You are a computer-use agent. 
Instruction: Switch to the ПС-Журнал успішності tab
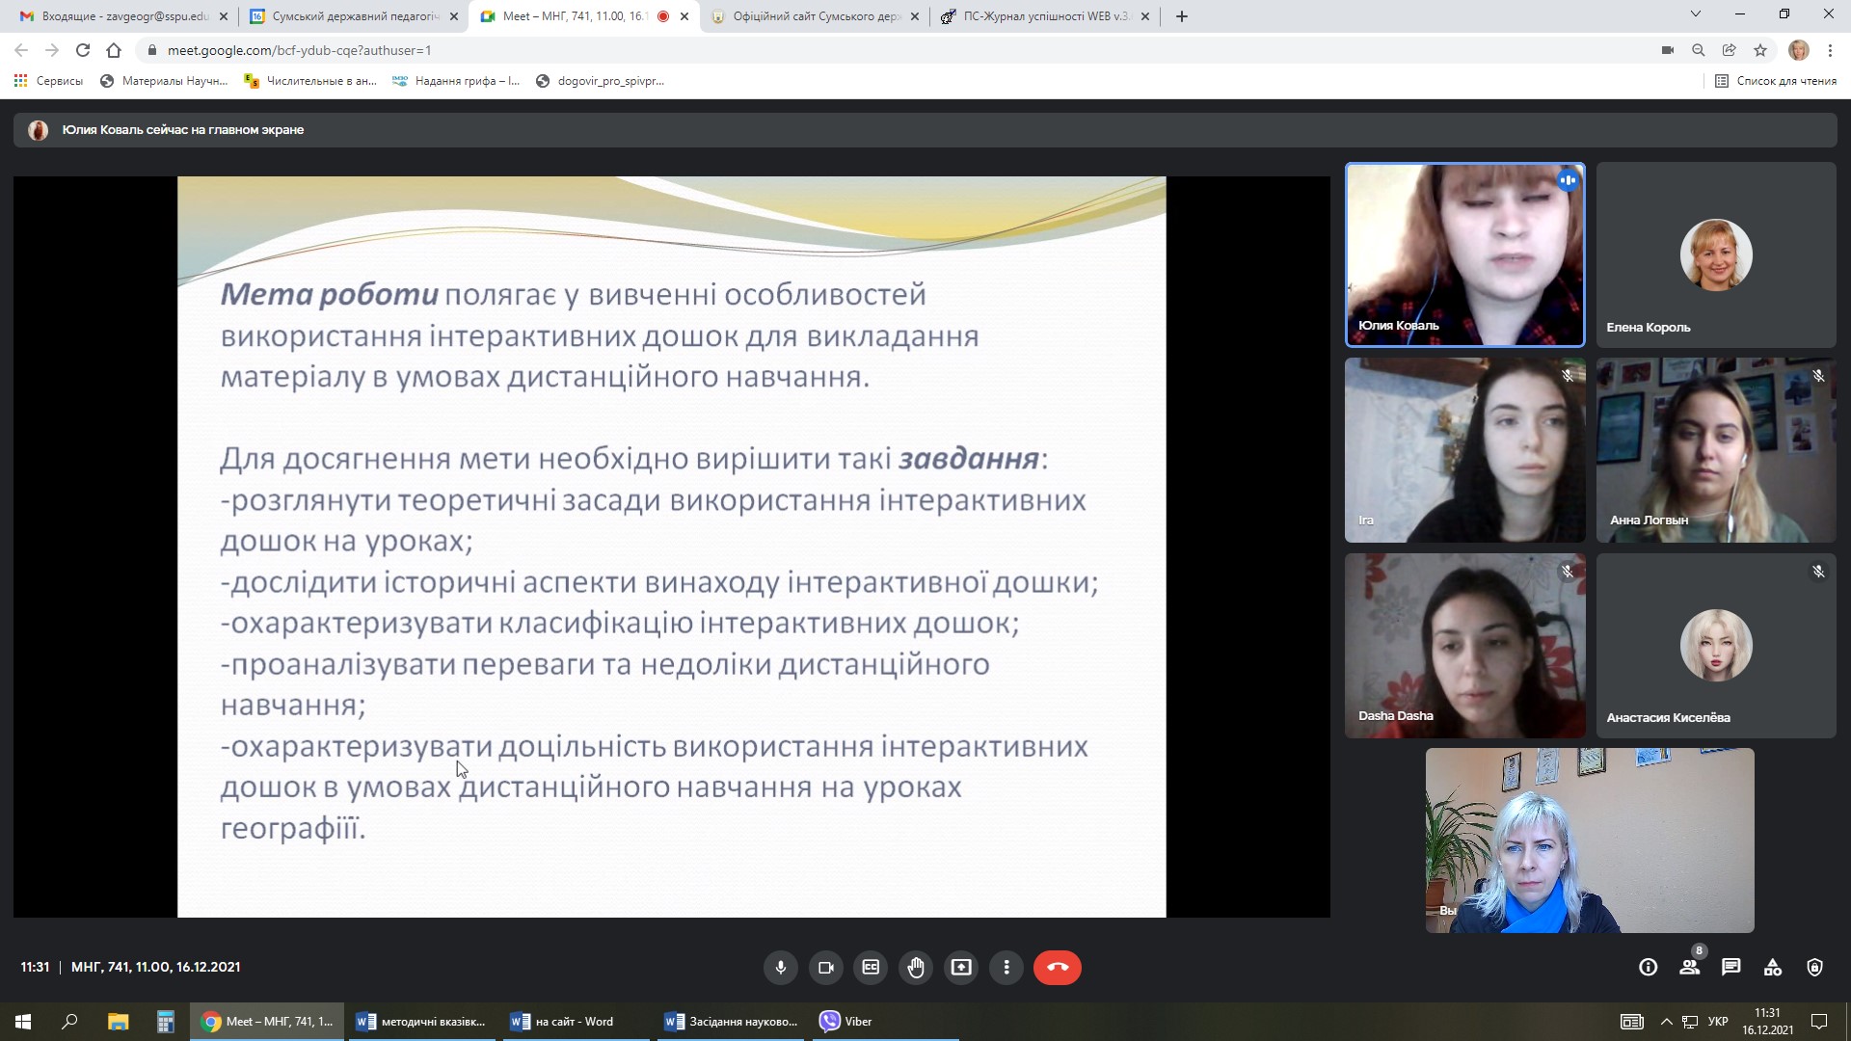pos(1045,16)
